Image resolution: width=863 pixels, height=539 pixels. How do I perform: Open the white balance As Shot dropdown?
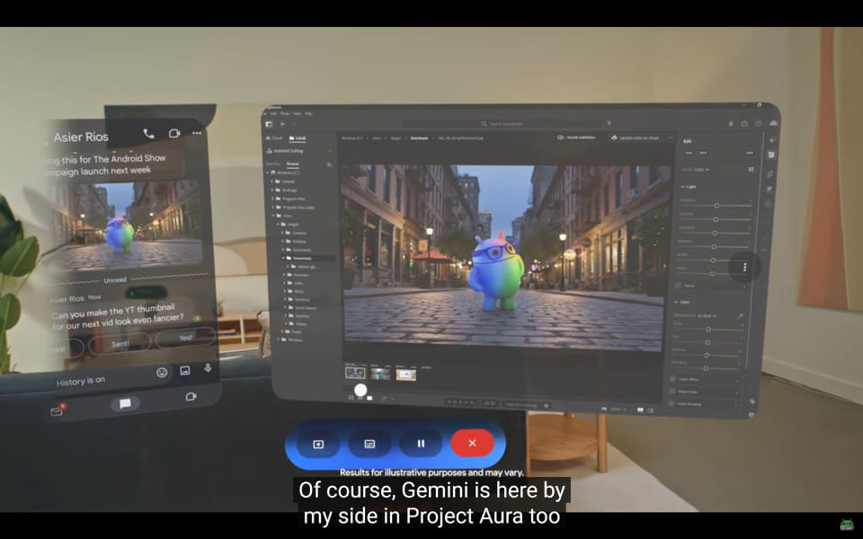(707, 315)
